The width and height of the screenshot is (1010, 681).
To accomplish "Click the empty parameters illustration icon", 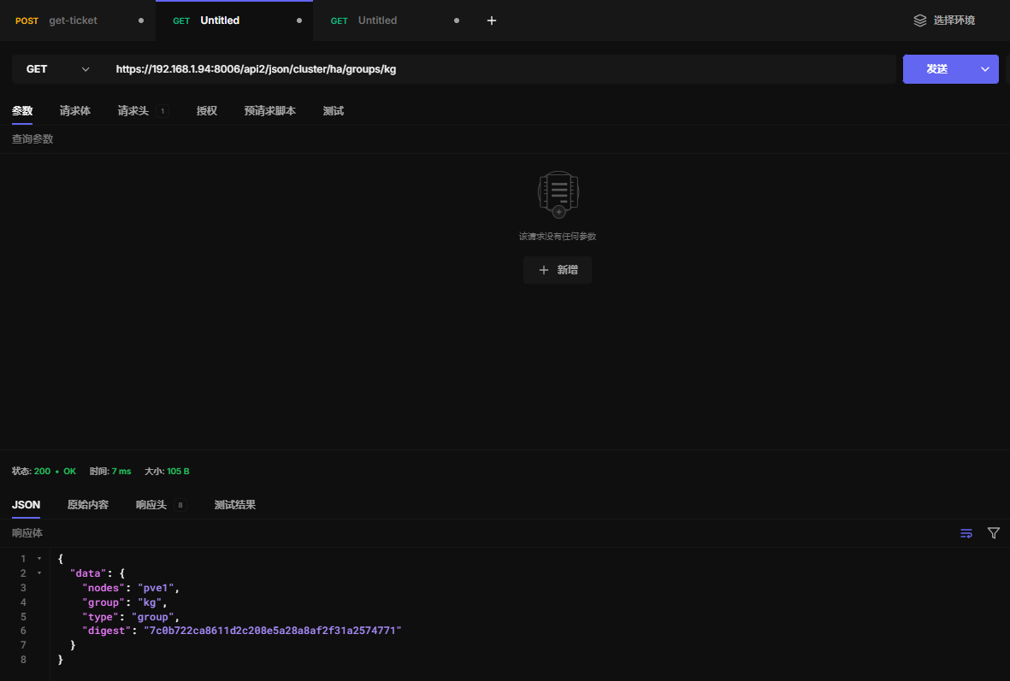I will [558, 193].
